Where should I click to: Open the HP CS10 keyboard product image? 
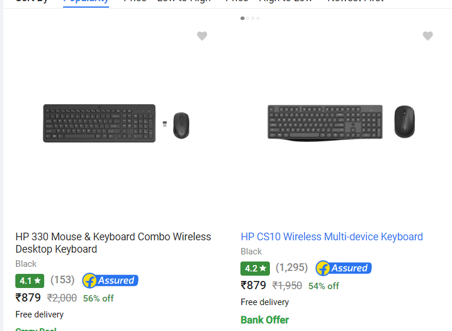click(x=325, y=123)
